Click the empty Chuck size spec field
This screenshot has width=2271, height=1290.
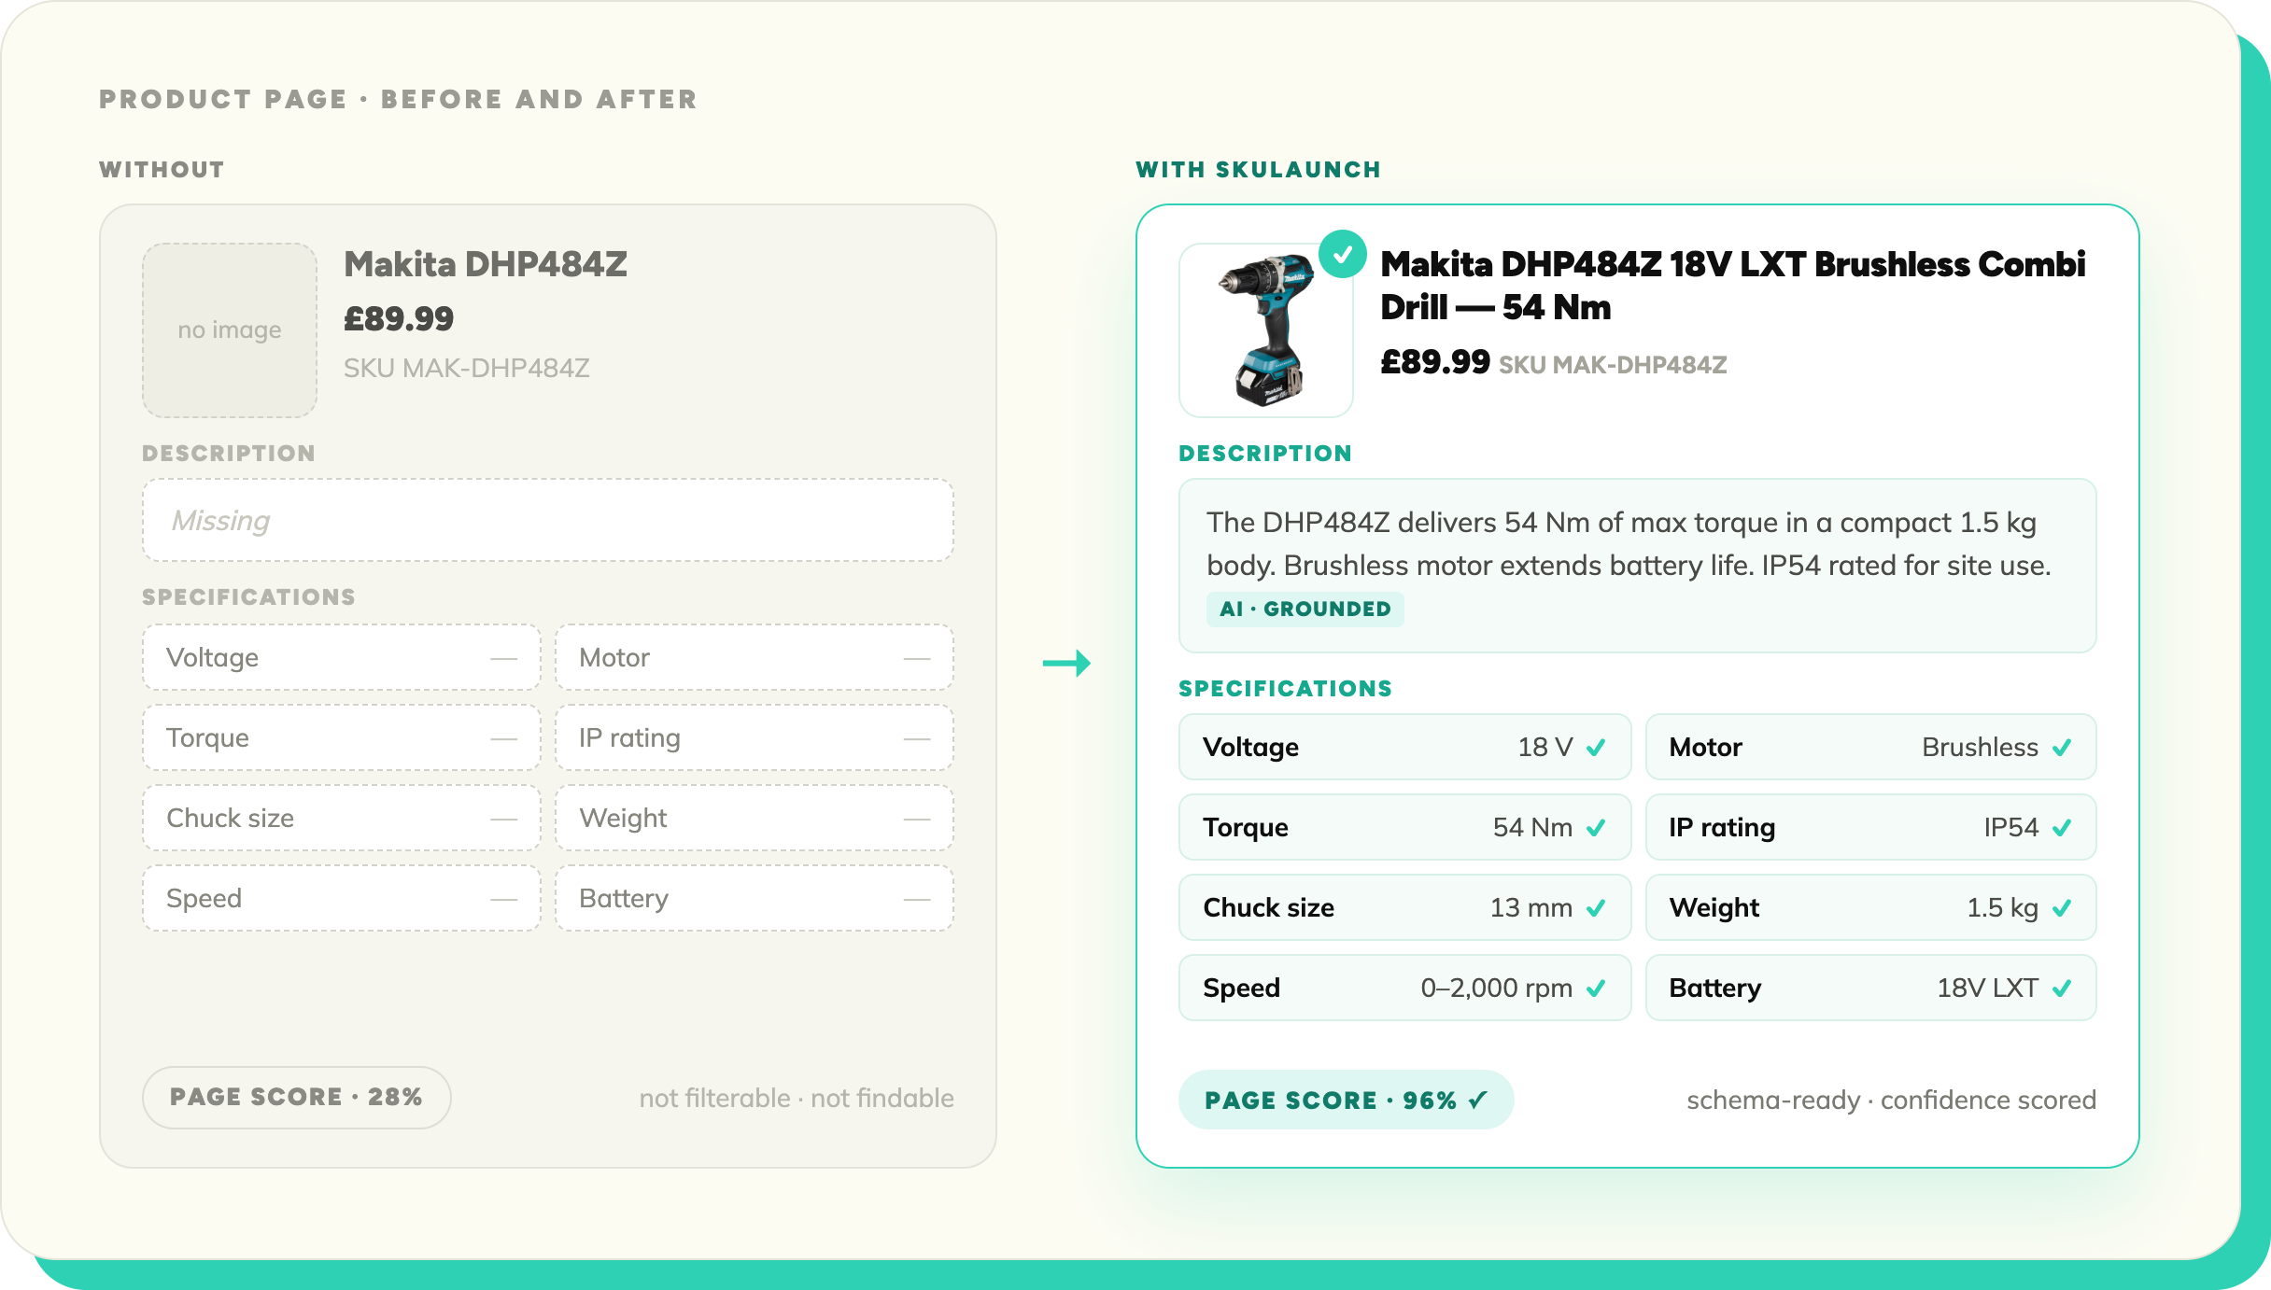(342, 818)
